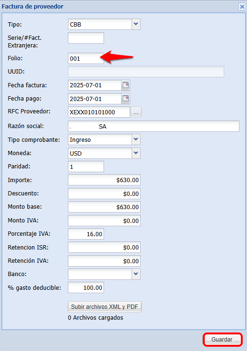Click the Retencion ISR field
247x351 pixels.
click(104, 247)
